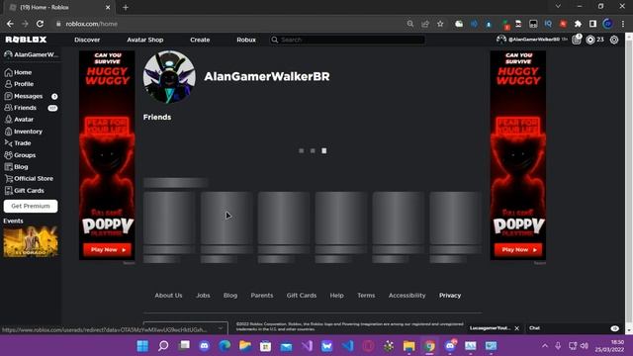The image size is (633, 356).
Task: Click the Chrome share page icon
Action: pyautogui.click(x=425, y=24)
